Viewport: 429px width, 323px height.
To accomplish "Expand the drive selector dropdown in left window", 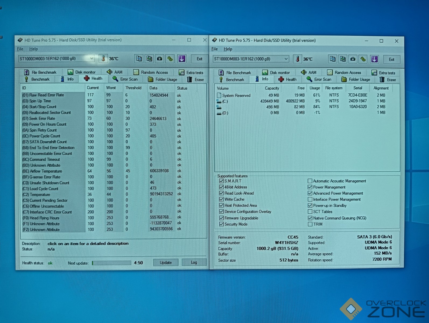I will [92, 58].
